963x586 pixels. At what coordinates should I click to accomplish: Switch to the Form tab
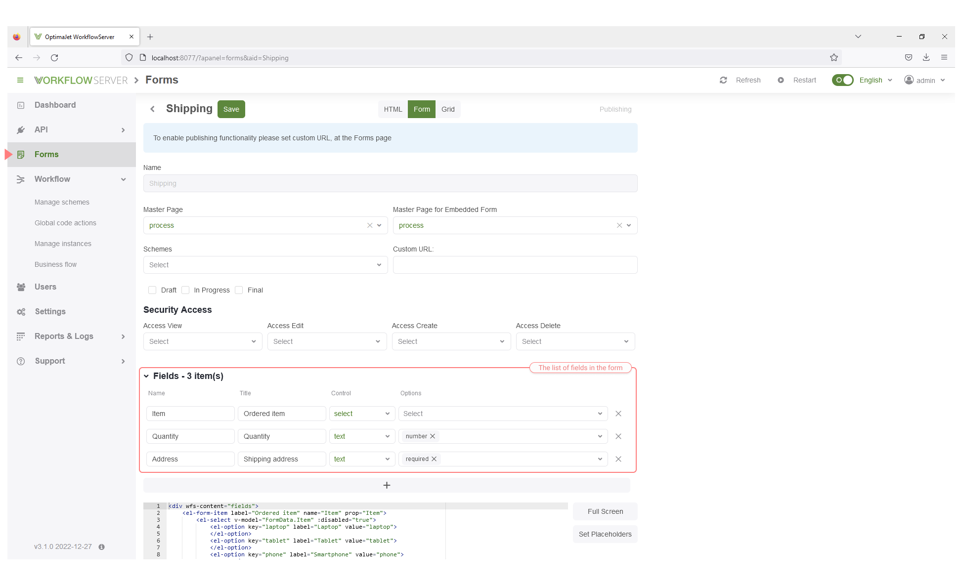click(x=422, y=109)
